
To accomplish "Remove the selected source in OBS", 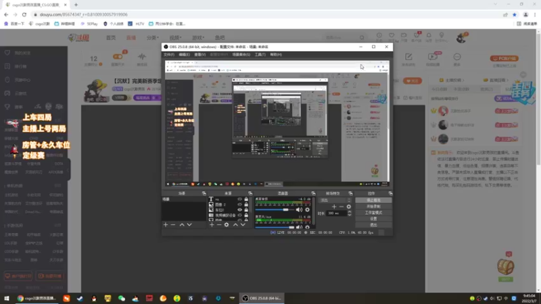I will (x=219, y=225).
